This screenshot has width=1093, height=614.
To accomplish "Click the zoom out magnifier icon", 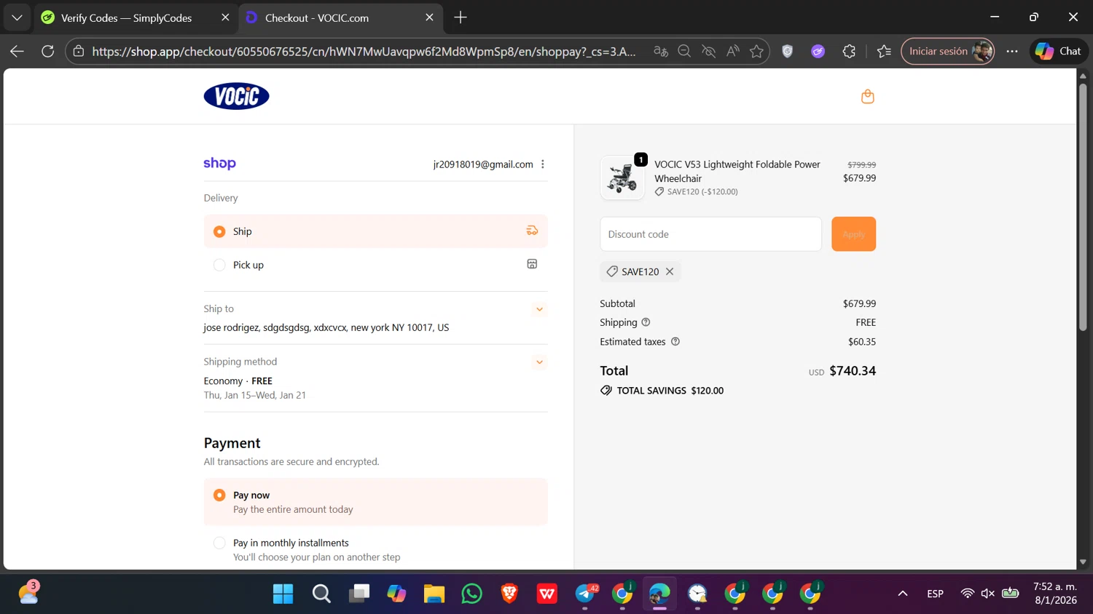I will 684,51.
